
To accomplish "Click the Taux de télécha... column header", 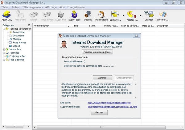I will coord(130,26).
